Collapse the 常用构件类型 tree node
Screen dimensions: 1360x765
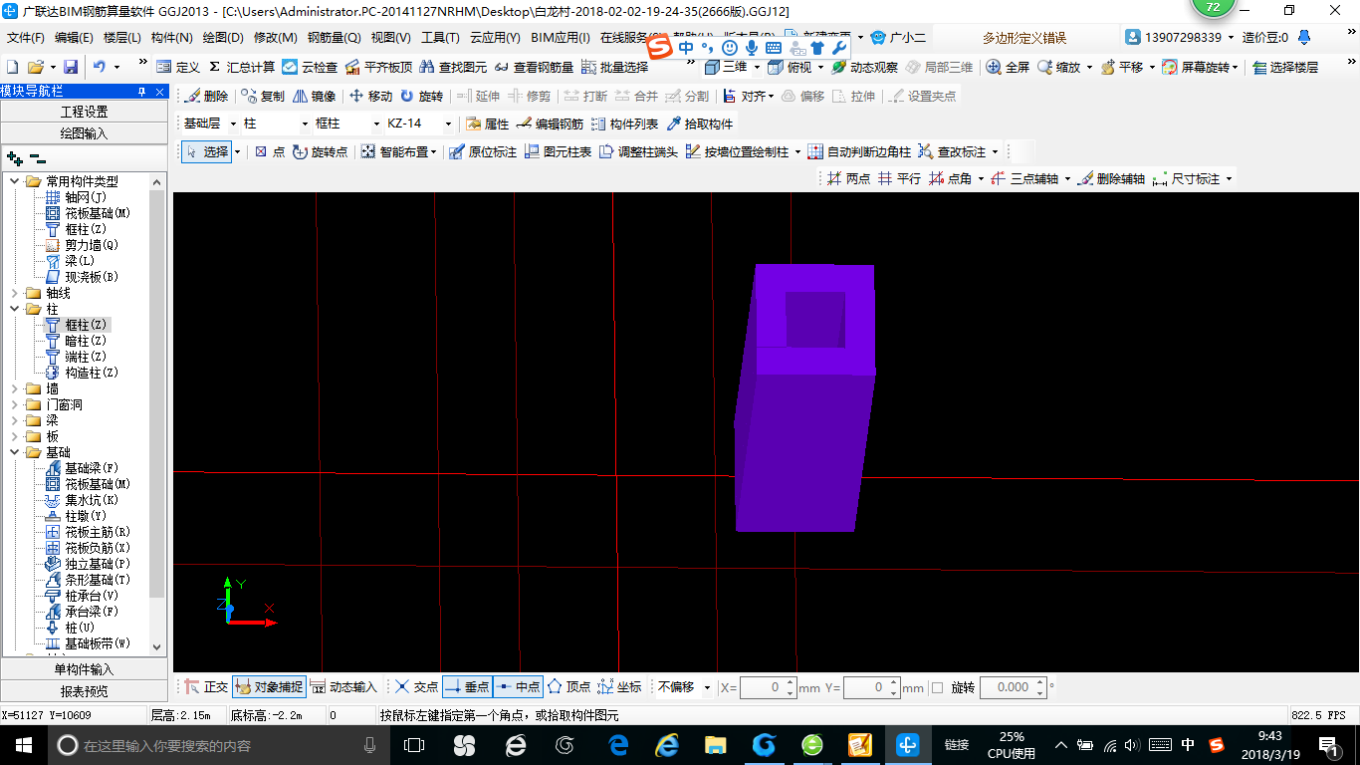click(15, 181)
